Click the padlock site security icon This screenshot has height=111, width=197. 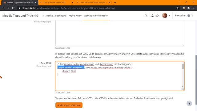[x=19, y=8]
